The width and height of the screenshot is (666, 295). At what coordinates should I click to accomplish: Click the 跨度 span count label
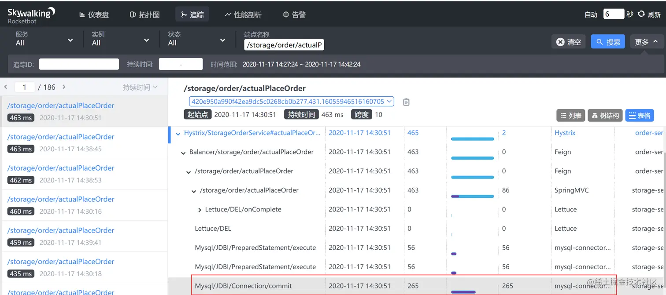pos(362,115)
